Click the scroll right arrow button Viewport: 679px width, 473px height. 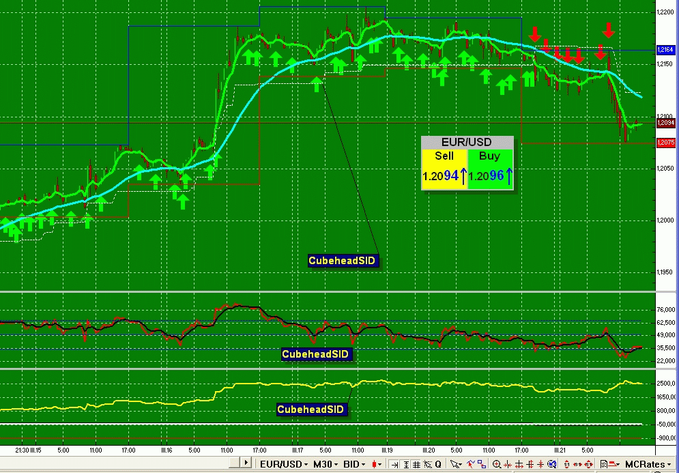[x=246, y=463]
